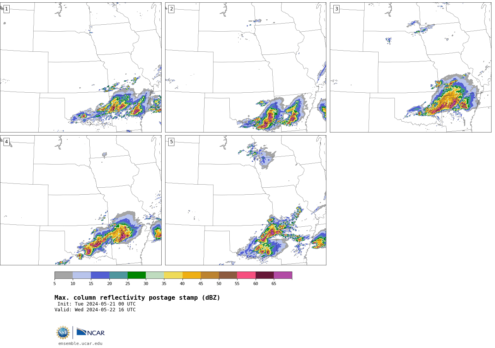Open ensemble member 5 reflectivity map
The image size is (495, 348).
click(246, 200)
